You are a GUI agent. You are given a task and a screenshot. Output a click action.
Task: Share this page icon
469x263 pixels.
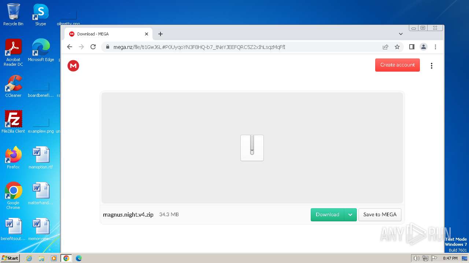[385, 47]
